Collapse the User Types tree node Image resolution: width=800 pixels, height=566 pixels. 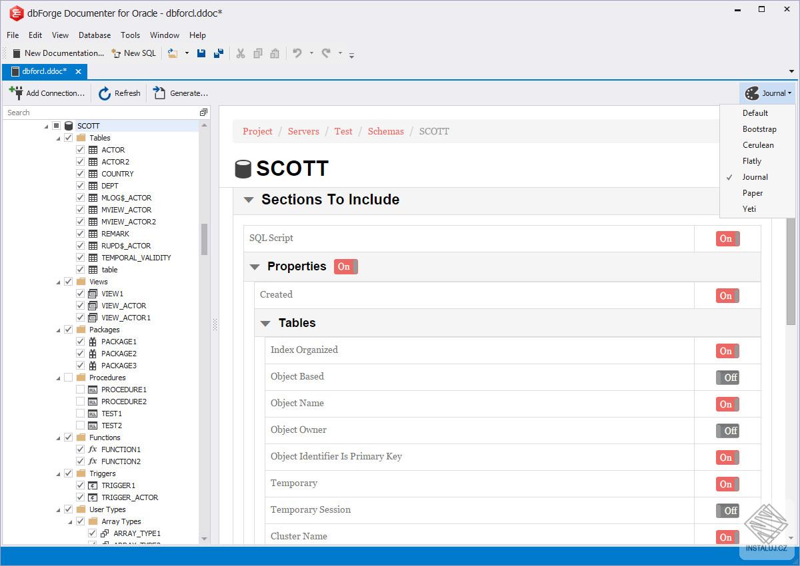[59, 509]
